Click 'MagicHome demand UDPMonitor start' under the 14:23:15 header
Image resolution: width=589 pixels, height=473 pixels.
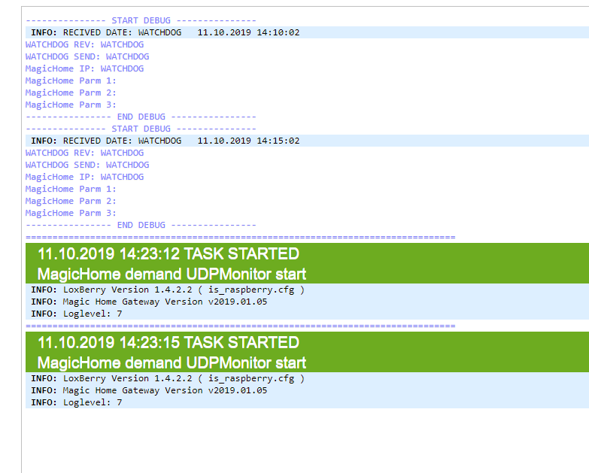pyautogui.click(x=172, y=362)
